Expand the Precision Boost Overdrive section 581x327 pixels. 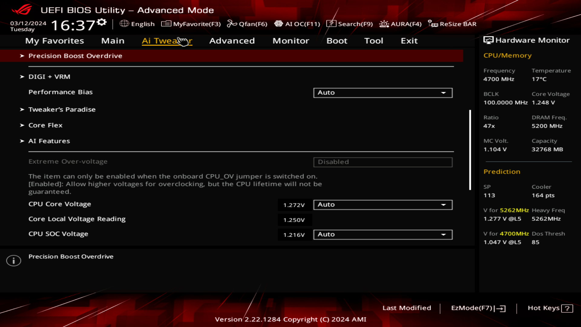click(x=75, y=56)
